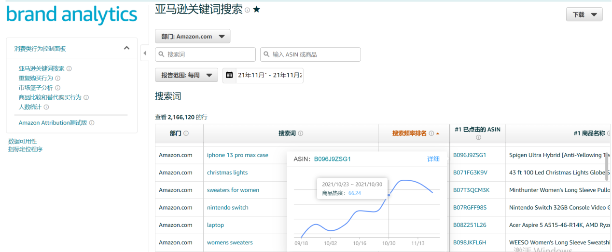The width and height of the screenshot is (612, 252).
Task: Open search term sweaters for women
Action: pos(233,190)
